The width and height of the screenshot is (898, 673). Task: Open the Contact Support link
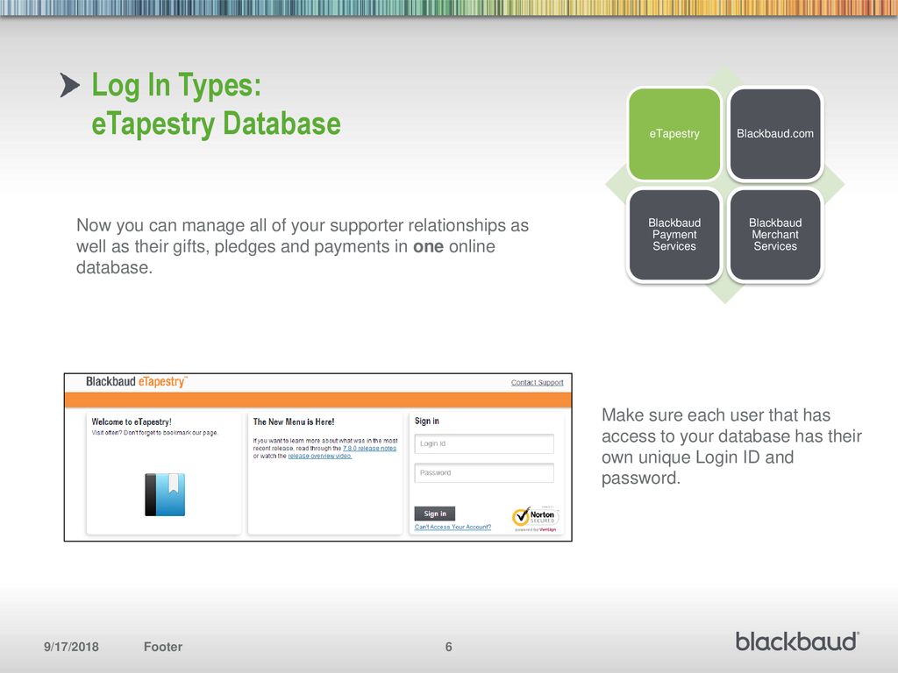[538, 382]
